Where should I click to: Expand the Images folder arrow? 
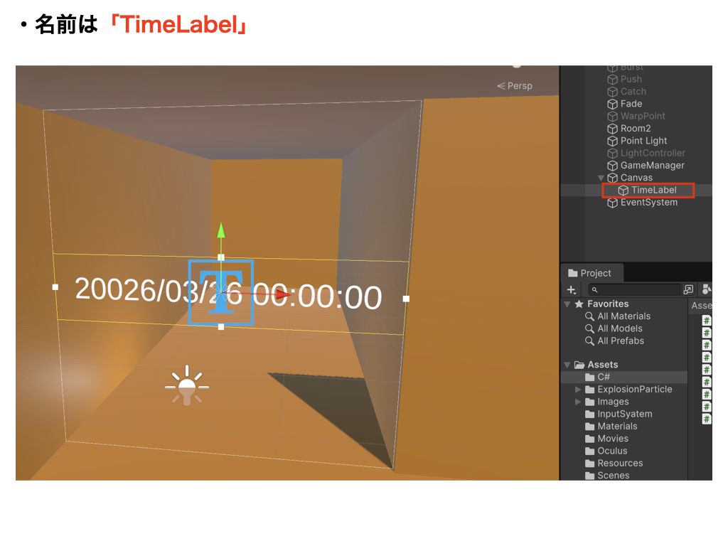[578, 402]
